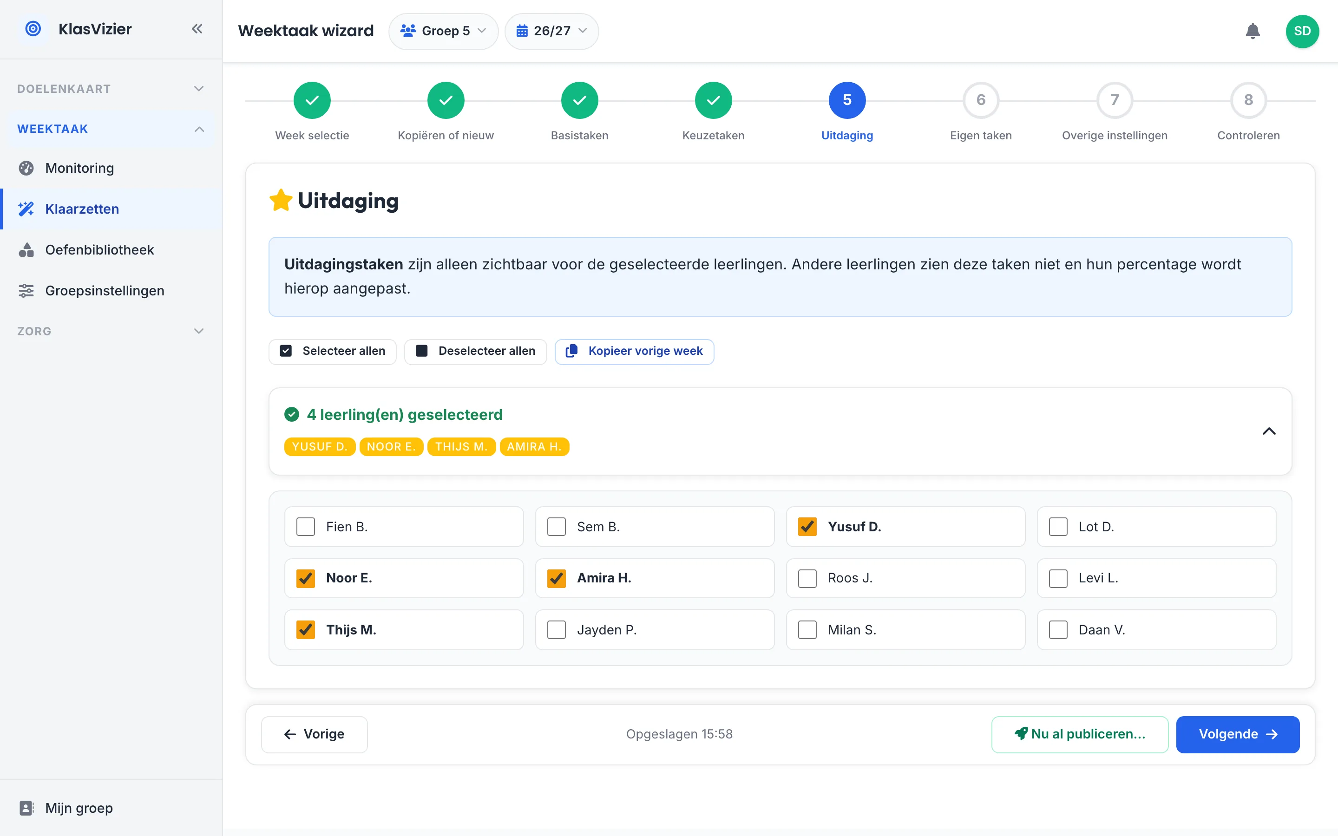Click the THIJS M. yellow tag
The height and width of the screenshot is (836, 1338).
[461, 447]
